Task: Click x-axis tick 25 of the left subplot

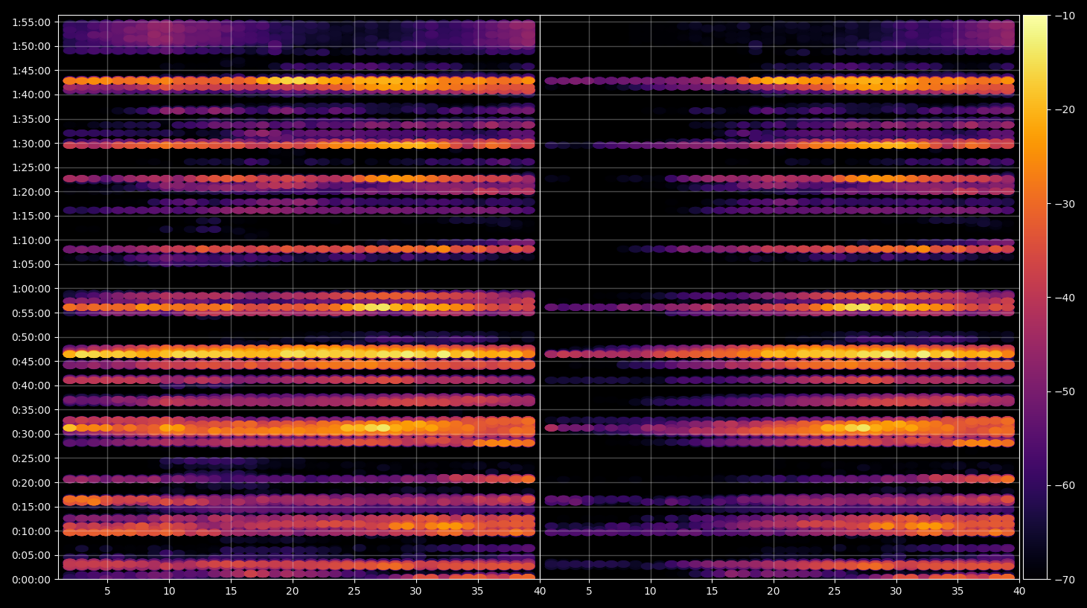Action: pyautogui.click(x=354, y=592)
